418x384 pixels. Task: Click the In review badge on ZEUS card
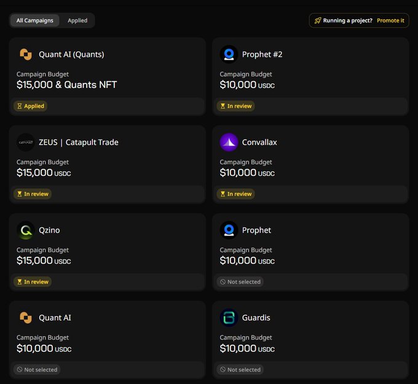(x=33, y=194)
